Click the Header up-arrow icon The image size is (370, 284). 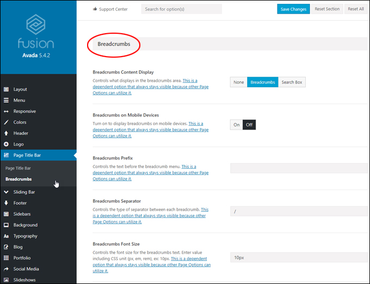tap(7, 133)
